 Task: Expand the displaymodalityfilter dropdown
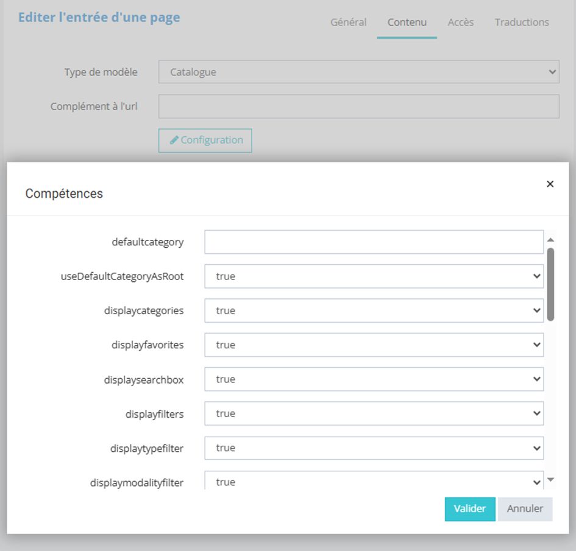(x=374, y=482)
